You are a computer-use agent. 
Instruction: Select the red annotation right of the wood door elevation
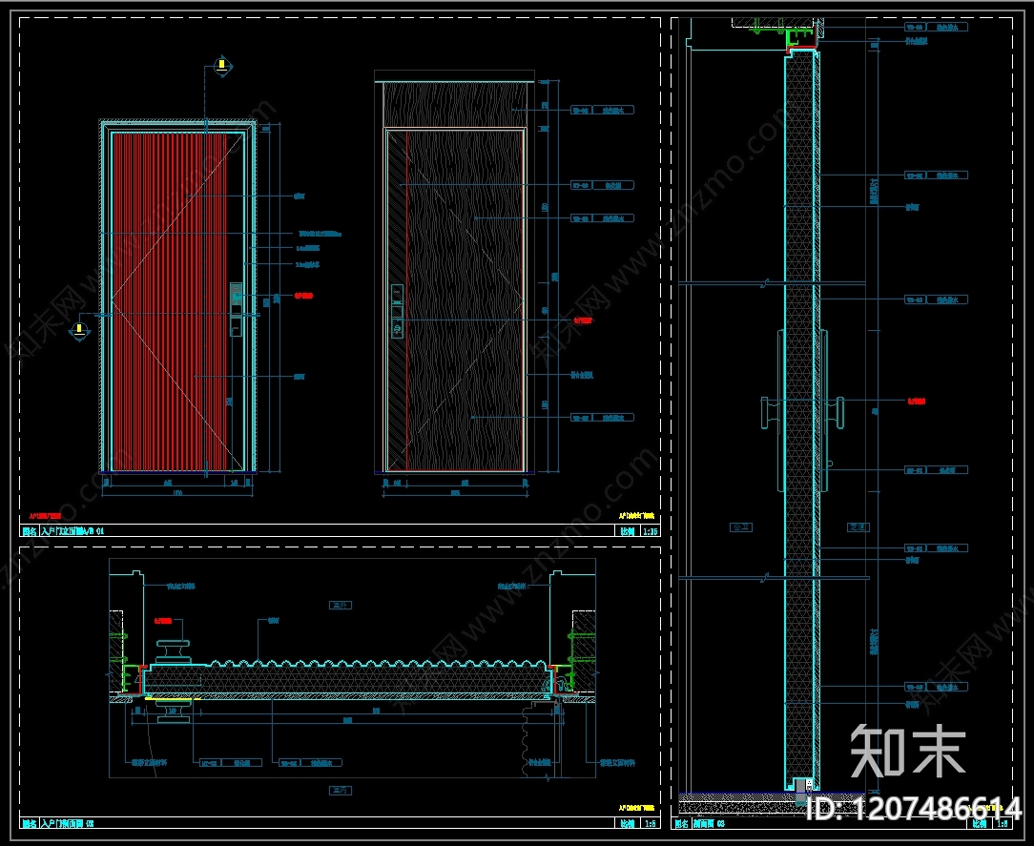click(x=582, y=320)
